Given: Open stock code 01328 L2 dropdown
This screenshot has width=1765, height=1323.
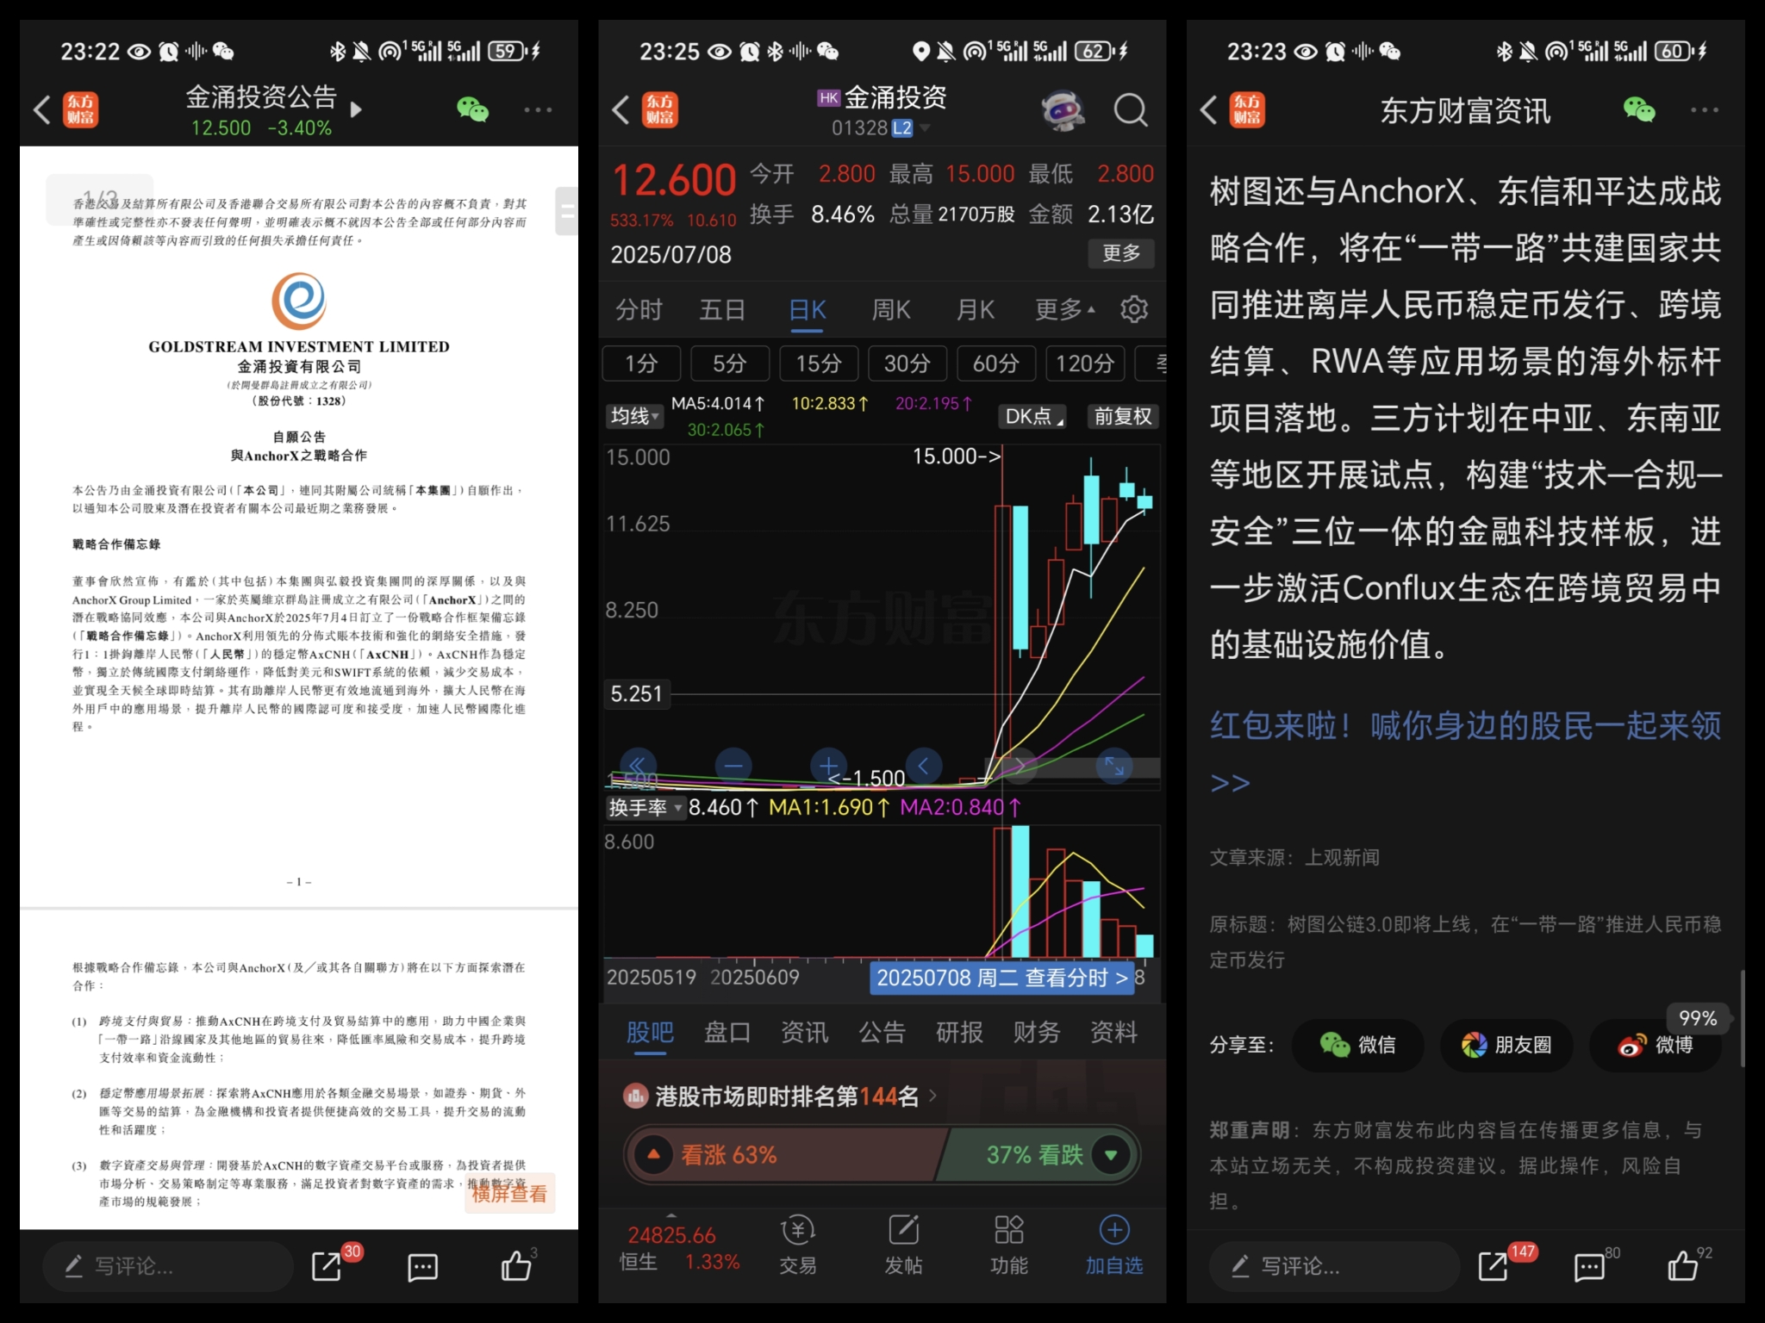Looking at the screenshot, I should (881, 128).
